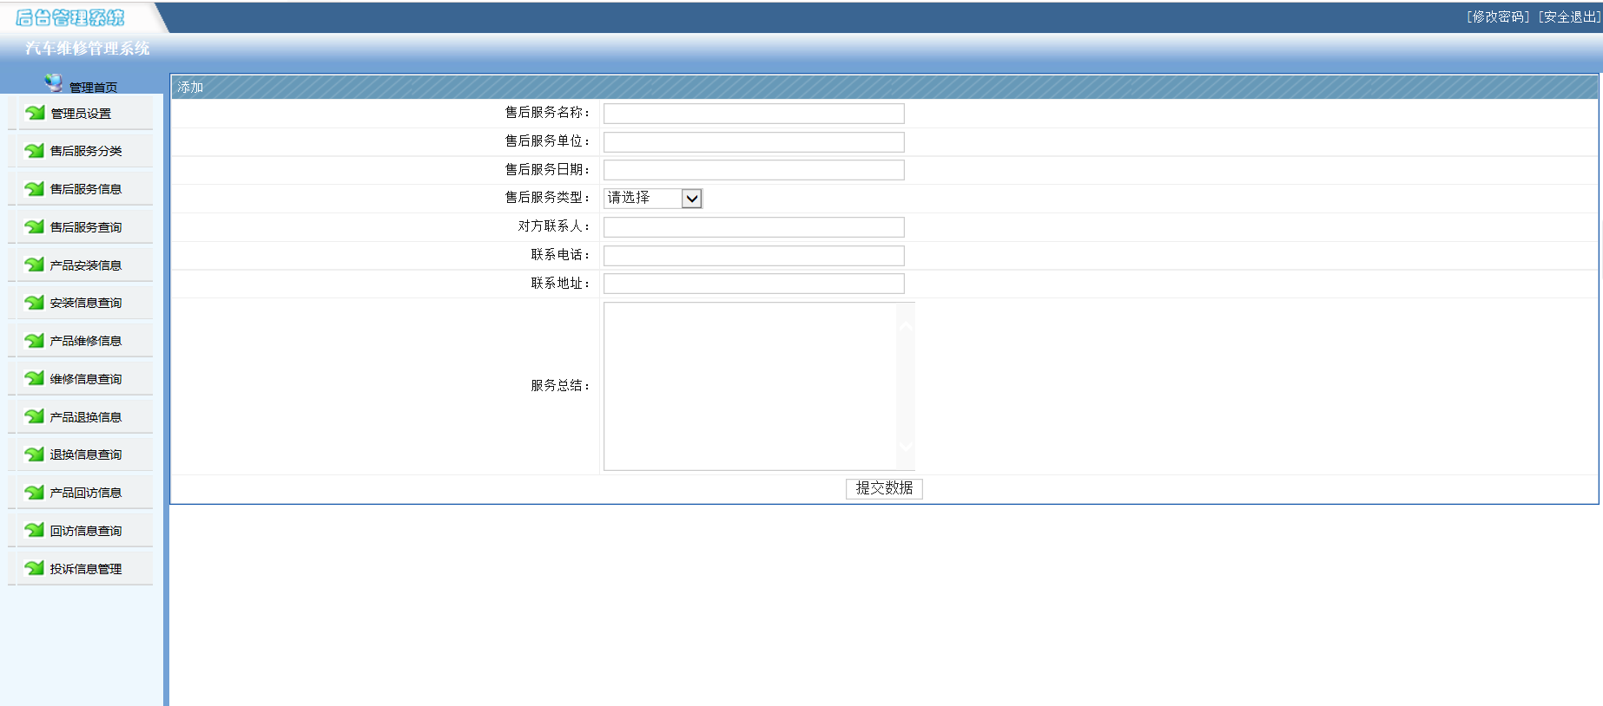Viewport: 1603px width, 706px height.
Task: Click the globe icon beside 管理首页
Action: coord(54,83)
